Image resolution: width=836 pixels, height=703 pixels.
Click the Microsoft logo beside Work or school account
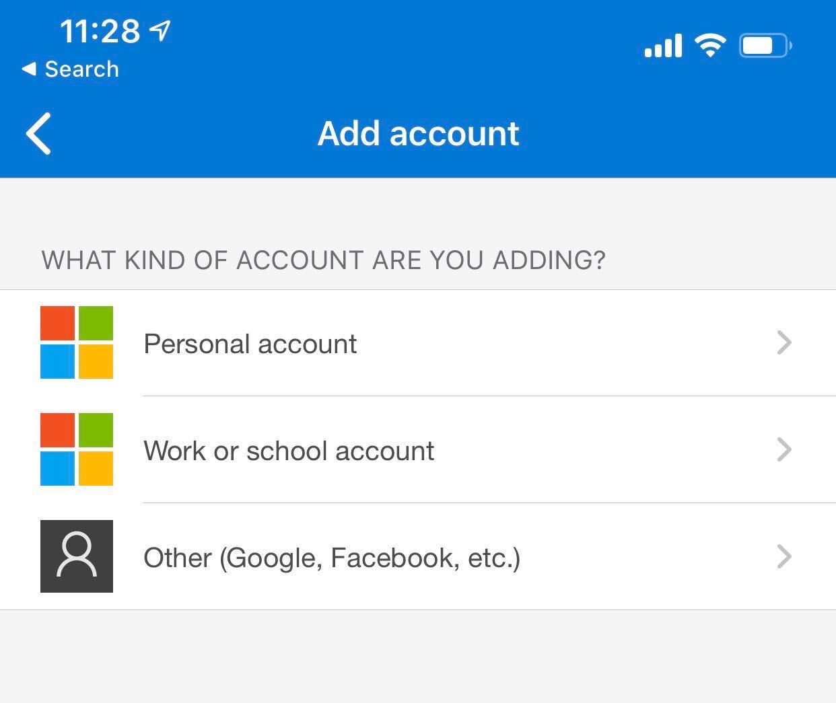tap(77, 449)
